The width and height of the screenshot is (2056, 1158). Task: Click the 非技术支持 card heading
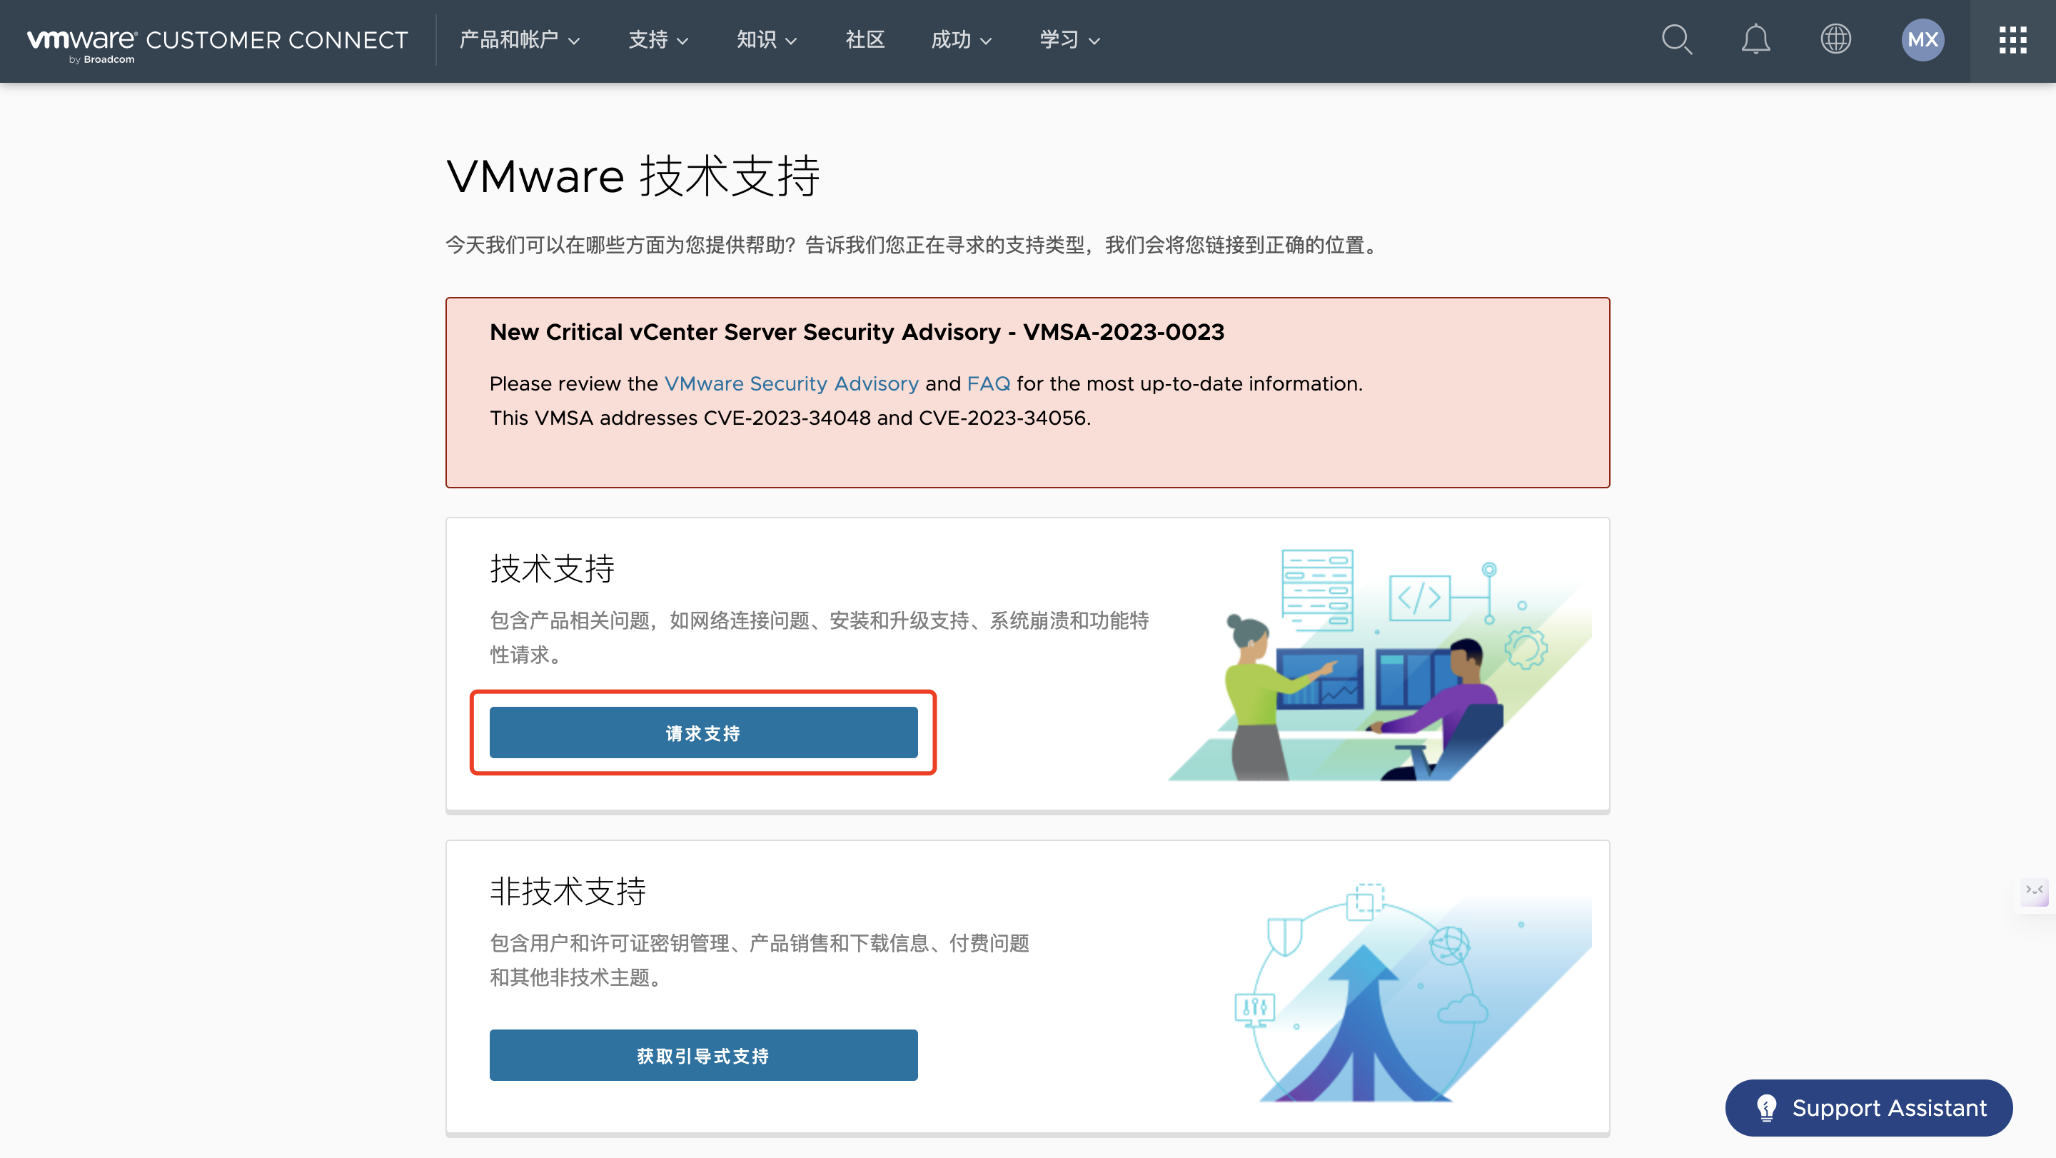[x=568, y=892]
